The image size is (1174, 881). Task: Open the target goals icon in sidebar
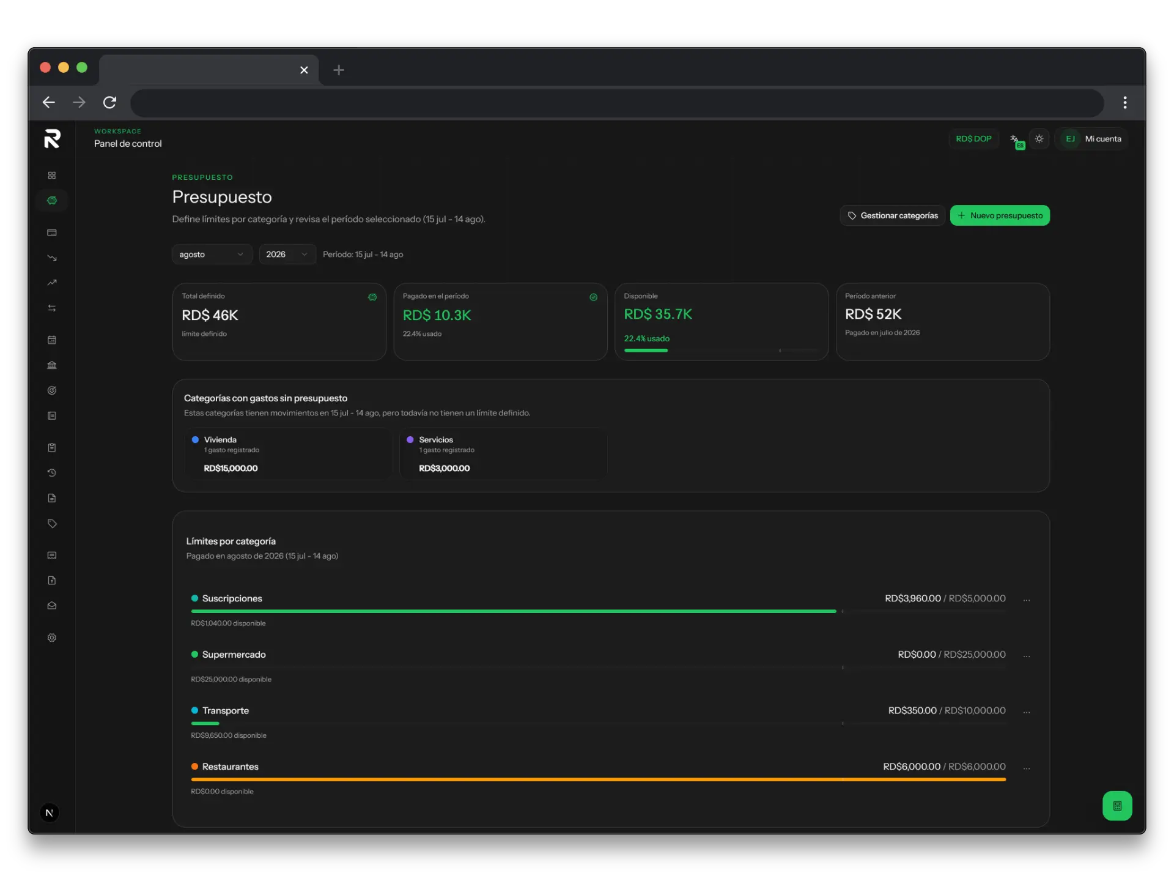52,390
